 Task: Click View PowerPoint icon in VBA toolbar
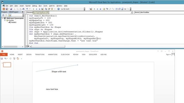[4, 9]
